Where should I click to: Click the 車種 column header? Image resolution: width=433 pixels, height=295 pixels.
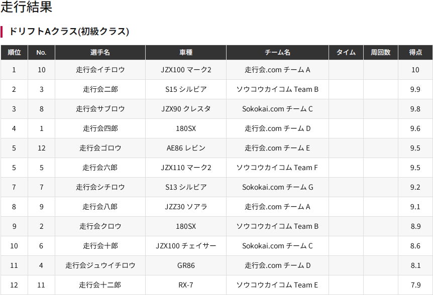pyautogui.click(x=186, y=52)
